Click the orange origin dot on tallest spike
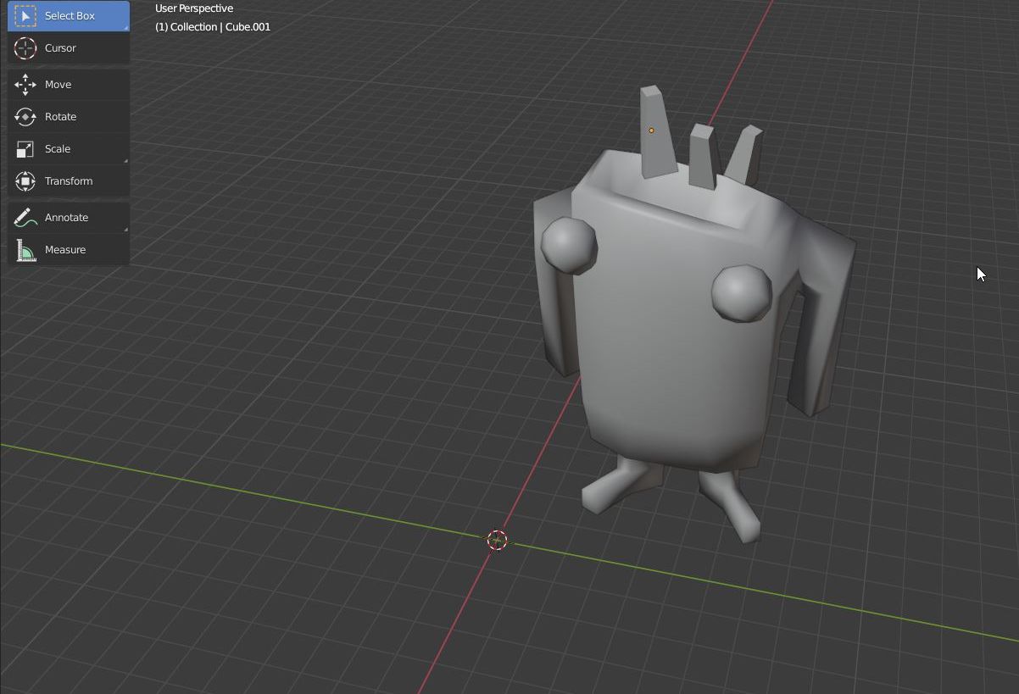This screenshot has width=1019, height=694. pos(651,130)
